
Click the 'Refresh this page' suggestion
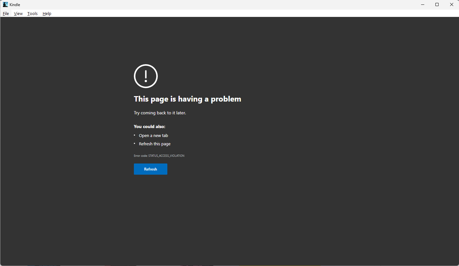[x=155, y=144]
